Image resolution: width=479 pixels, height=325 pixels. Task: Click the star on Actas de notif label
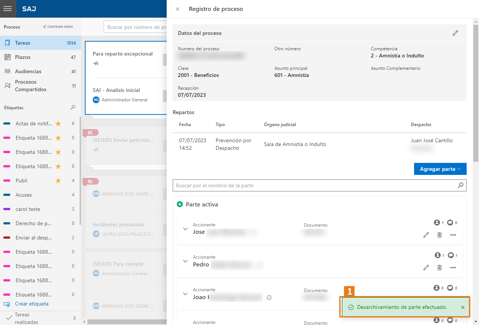click(x=58, y=123)
